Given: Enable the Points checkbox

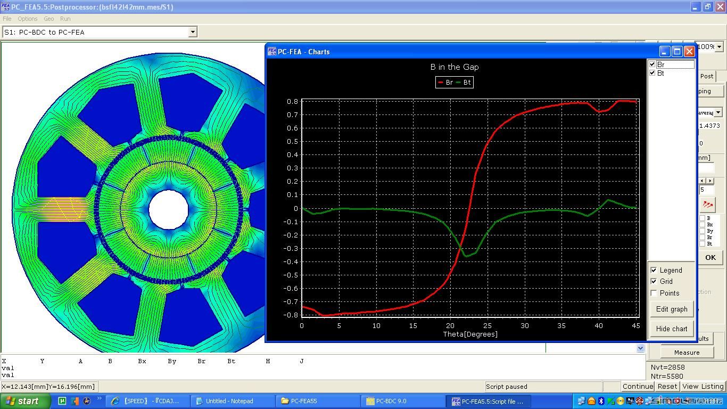Looking at the screenshot, I should tap(654, 293).
